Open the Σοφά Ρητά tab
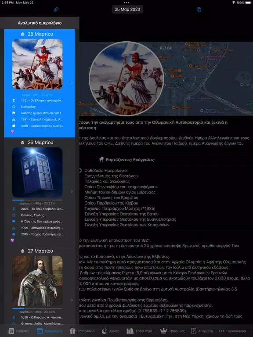The height and width of the screenshot is (337, 253). pos(139,331)
